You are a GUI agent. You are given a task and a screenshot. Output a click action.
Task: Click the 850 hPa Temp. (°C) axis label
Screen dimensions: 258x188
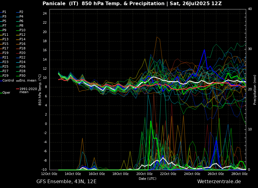[40, 90]
